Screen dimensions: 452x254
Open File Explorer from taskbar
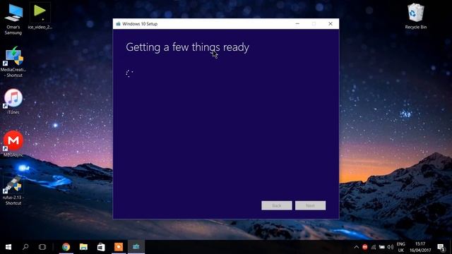point(83,247)
